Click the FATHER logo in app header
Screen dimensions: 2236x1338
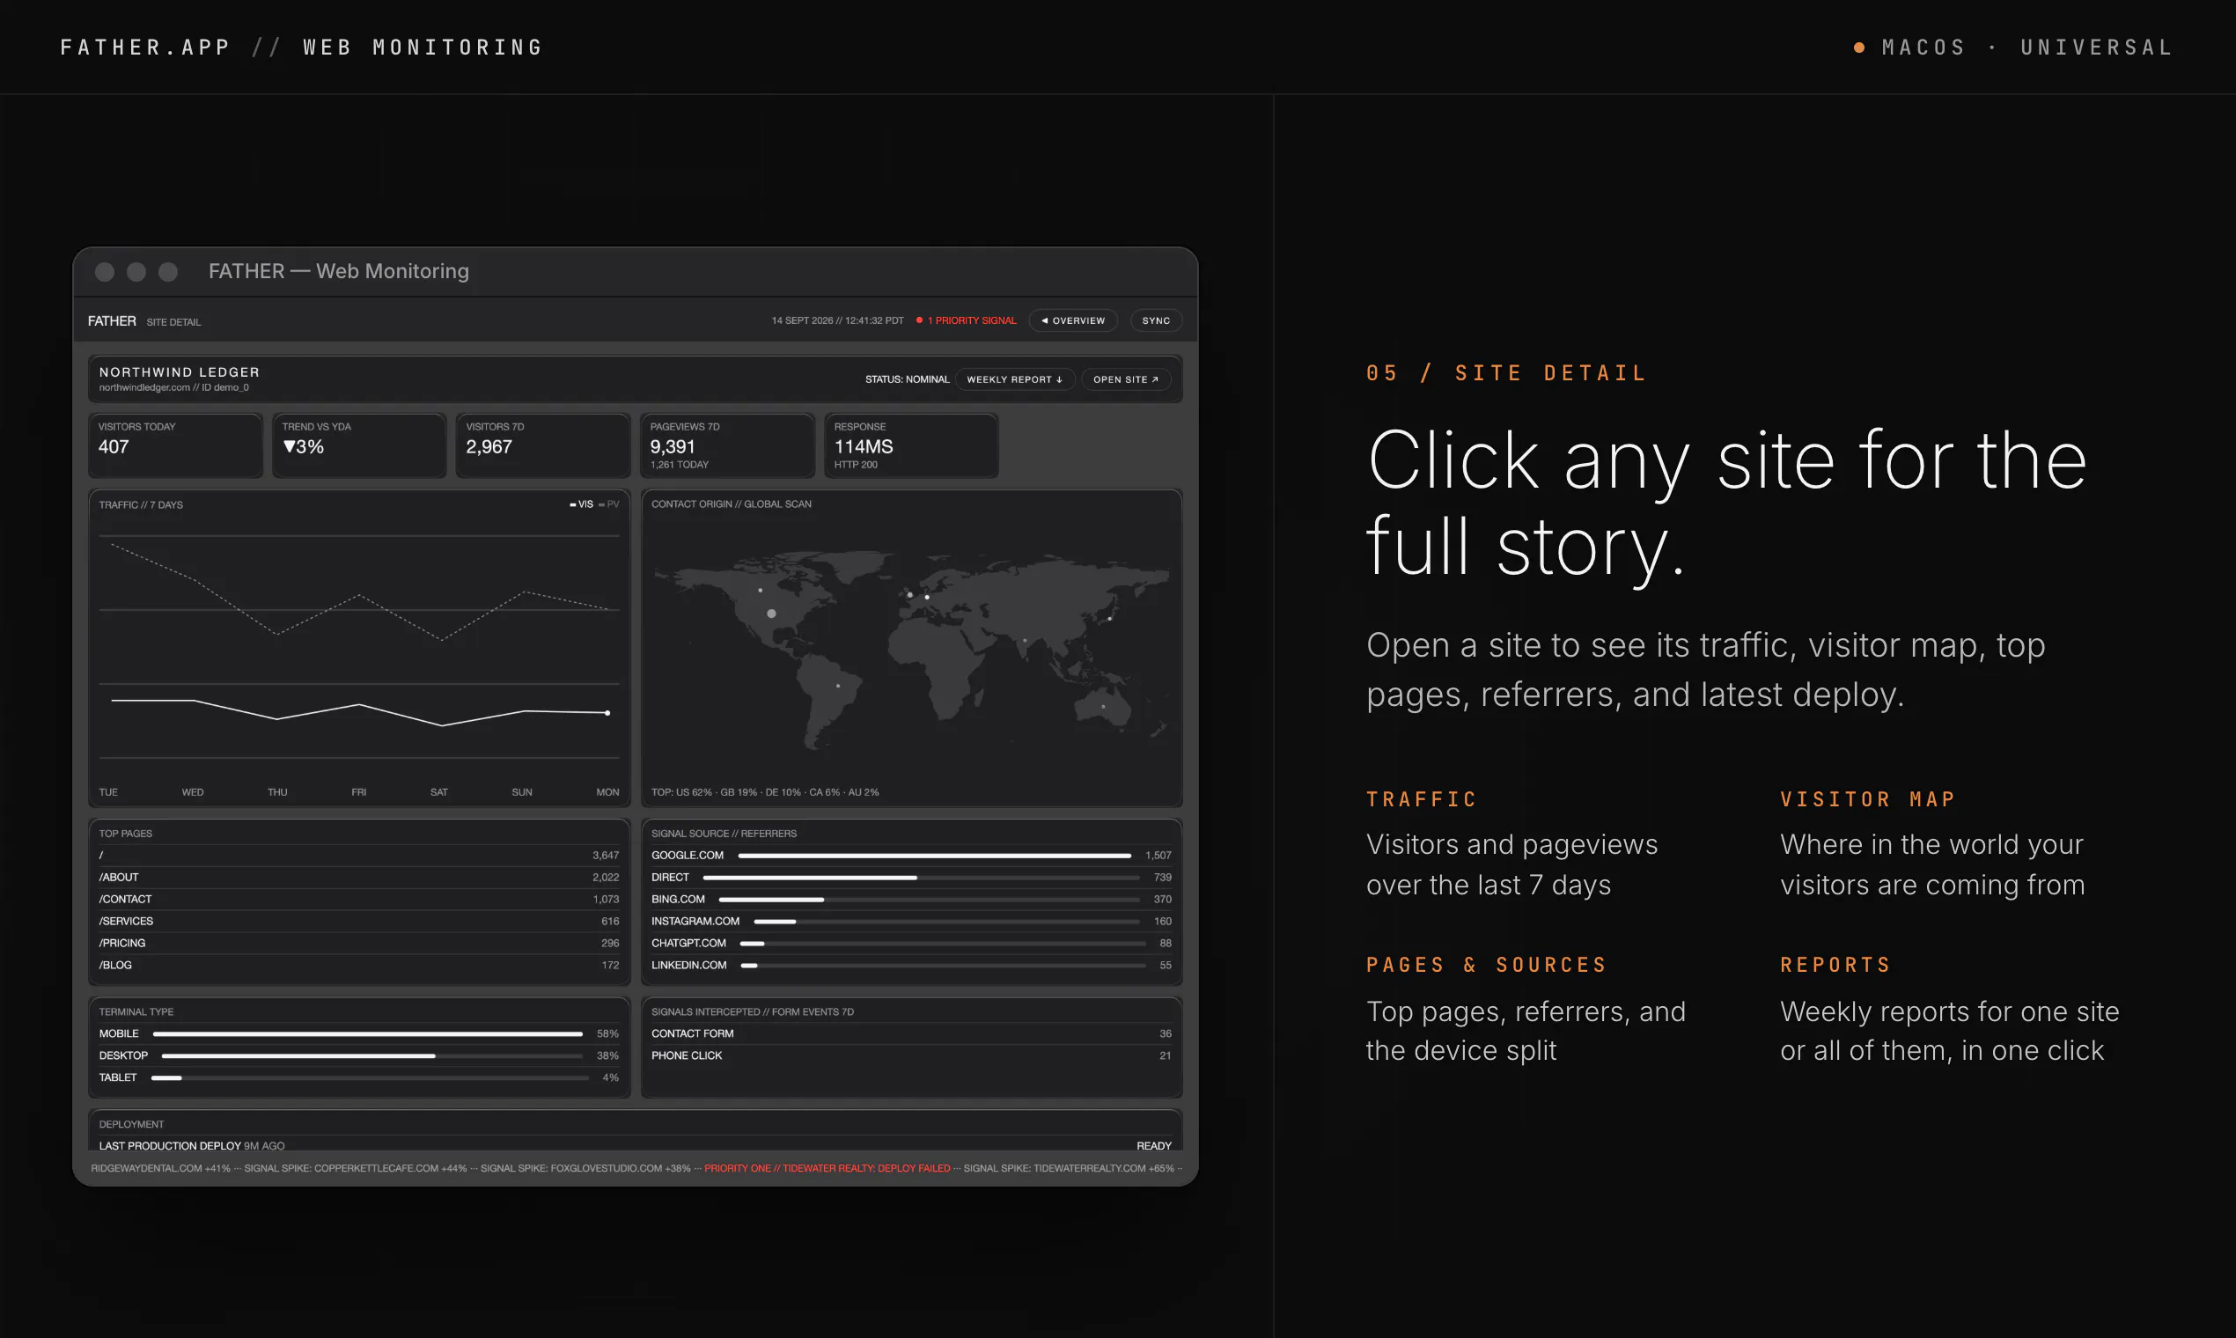112,321
